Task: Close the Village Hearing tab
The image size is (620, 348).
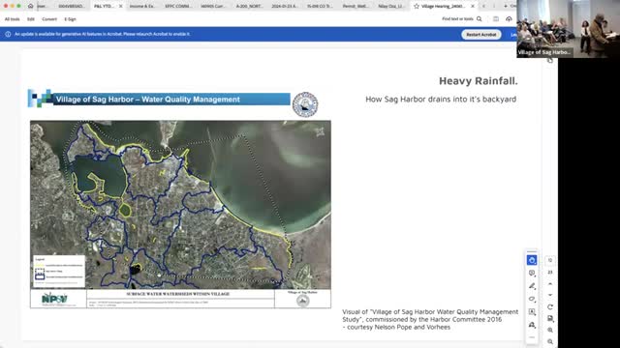Action: pyautogui.click(x=473, y=6)
